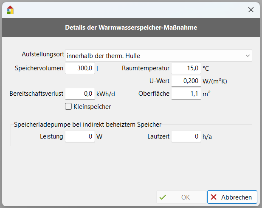
Task: Select the Laufzeit h/a input field
Action: [186, 137]
